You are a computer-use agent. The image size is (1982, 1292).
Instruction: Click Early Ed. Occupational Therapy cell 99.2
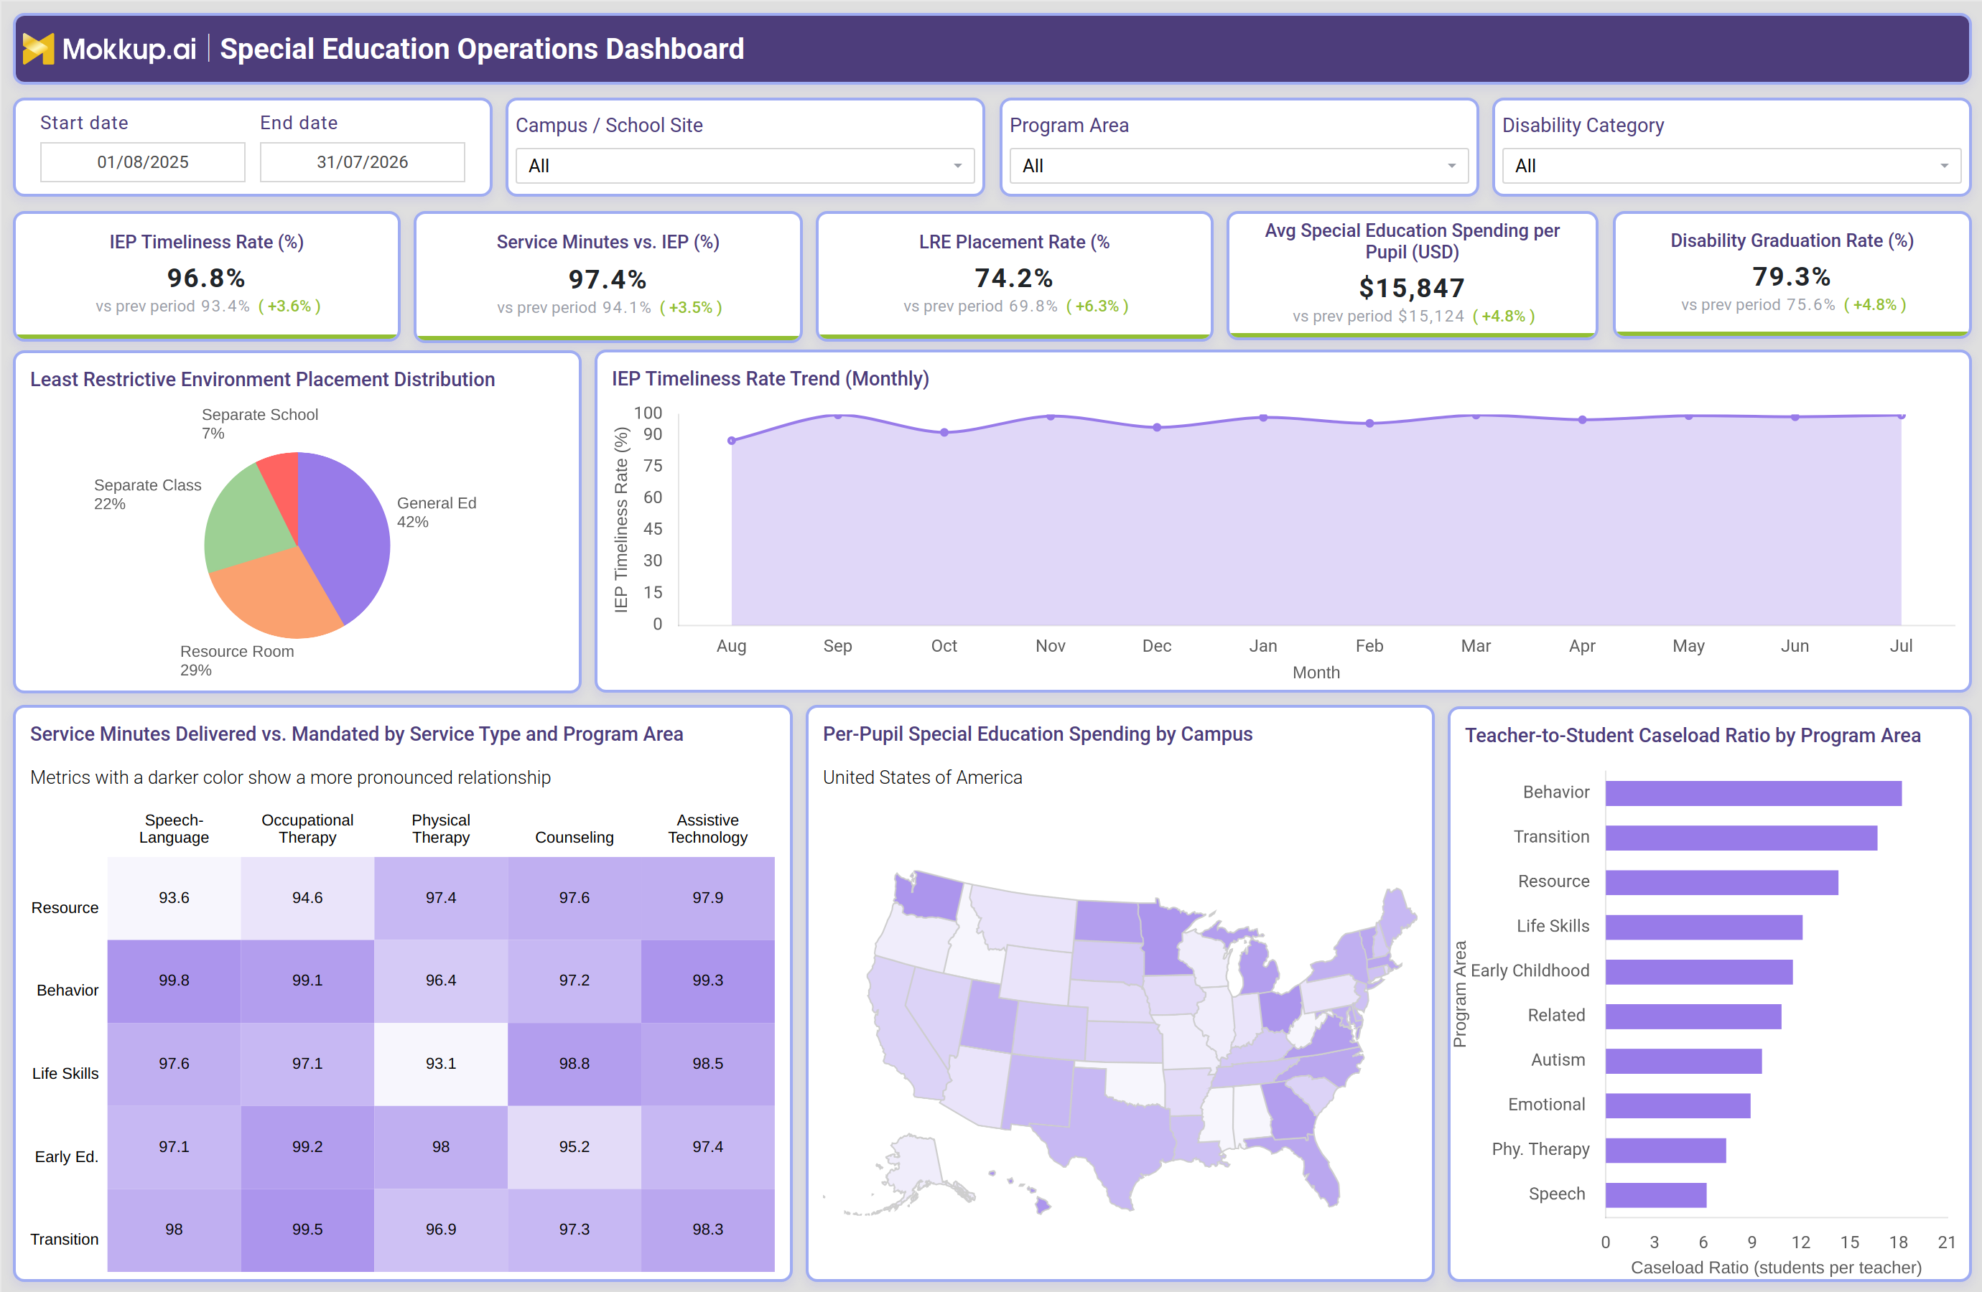pos(307,1146)
